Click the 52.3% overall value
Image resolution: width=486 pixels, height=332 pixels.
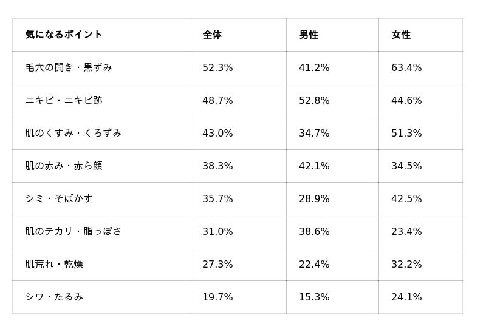click(x=217, y=67)
